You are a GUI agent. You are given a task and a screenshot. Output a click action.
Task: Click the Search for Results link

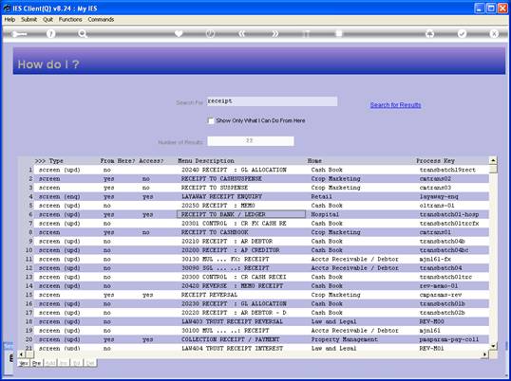tap(396, 105)
